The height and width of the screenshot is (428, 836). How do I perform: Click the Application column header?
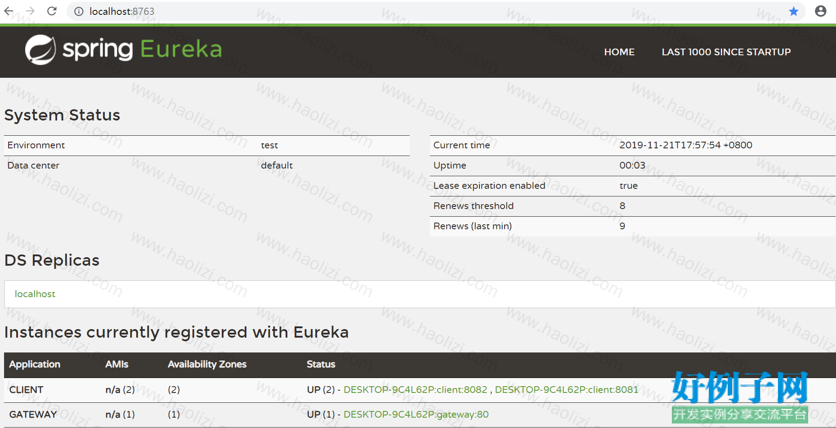pos(35,364)
